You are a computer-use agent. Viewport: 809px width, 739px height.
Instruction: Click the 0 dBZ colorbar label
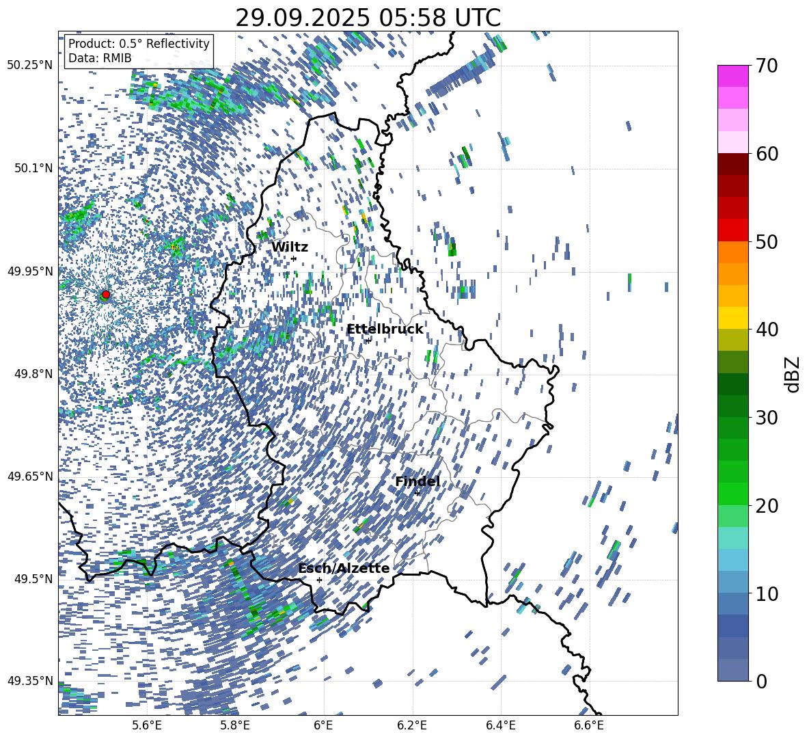(x=760, y=681)
